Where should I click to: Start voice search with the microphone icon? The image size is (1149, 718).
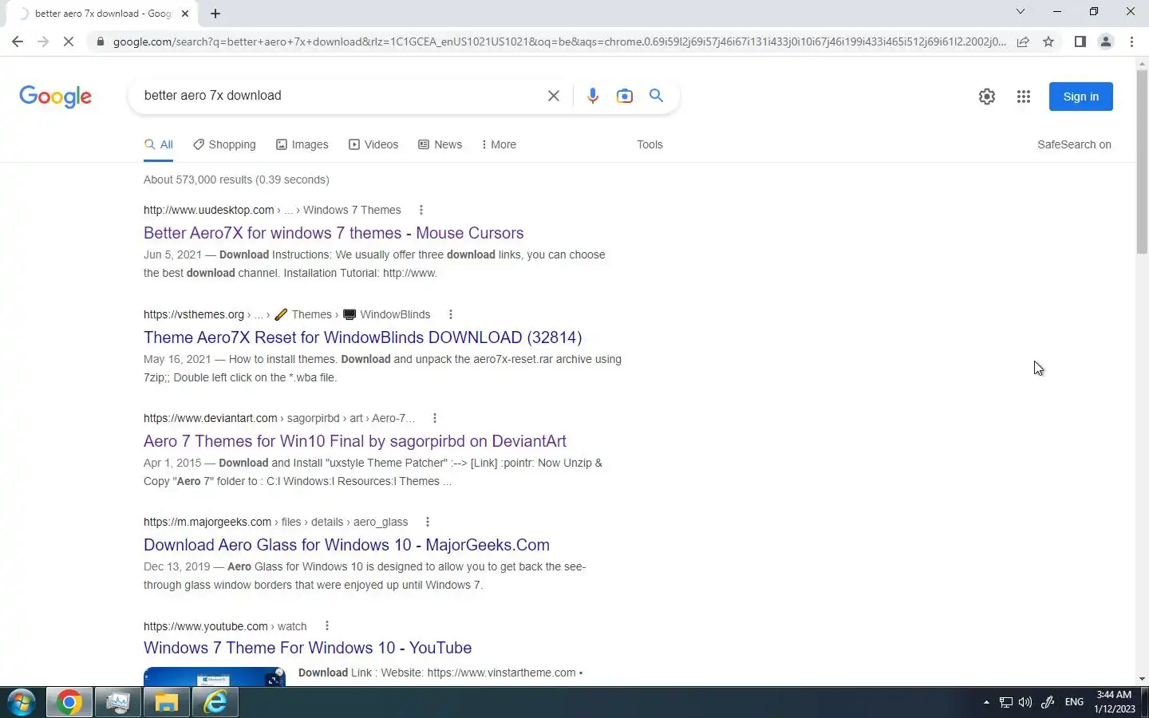pos(592,96)
